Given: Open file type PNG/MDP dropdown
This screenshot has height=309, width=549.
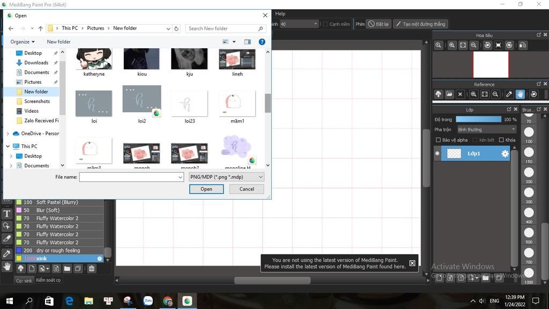Looking at the screenshot, I should tap(226, 177).
